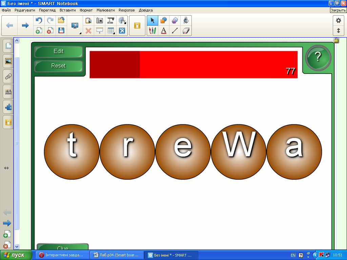Select the Pens tool

tap(152, 30)
